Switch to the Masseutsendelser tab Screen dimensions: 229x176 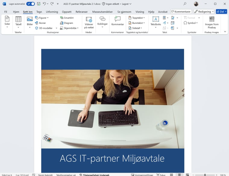pos(102,12)
